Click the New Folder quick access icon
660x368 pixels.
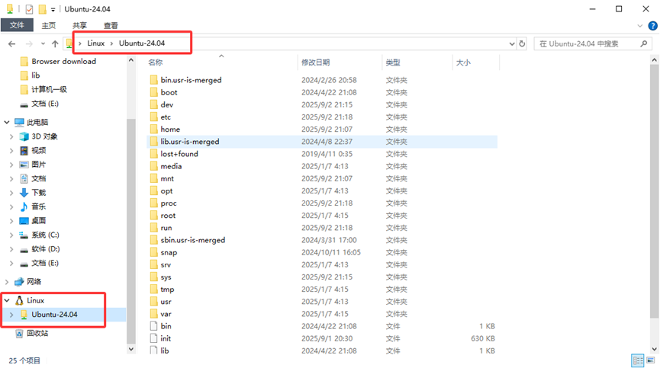click(x=43, y=9)
